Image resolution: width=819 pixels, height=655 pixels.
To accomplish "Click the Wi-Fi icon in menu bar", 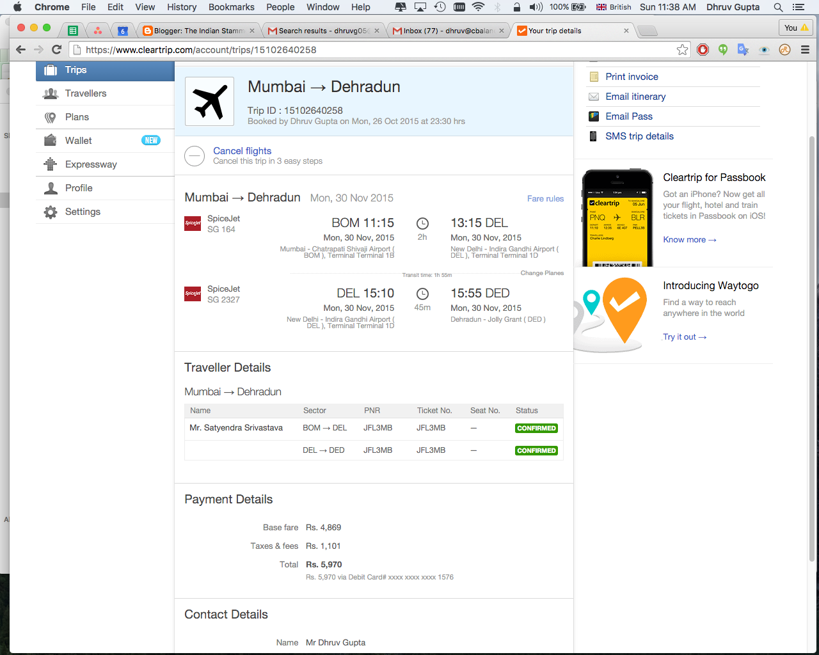I will tap(478, 7).
